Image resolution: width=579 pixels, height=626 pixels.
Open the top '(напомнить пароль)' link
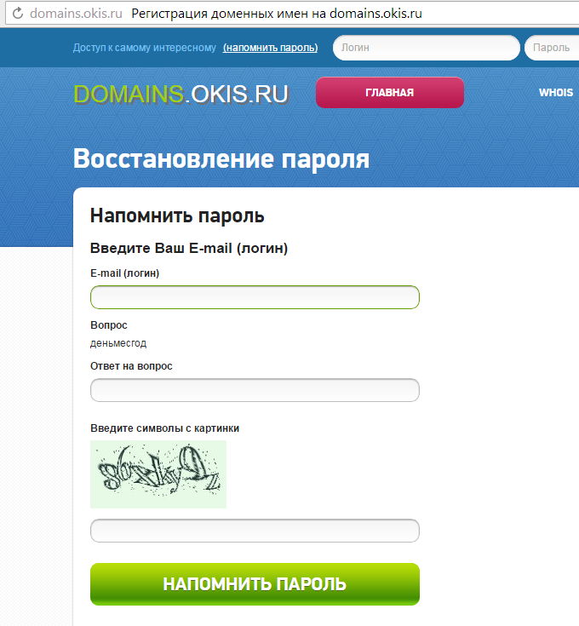[x=270, y=48]
